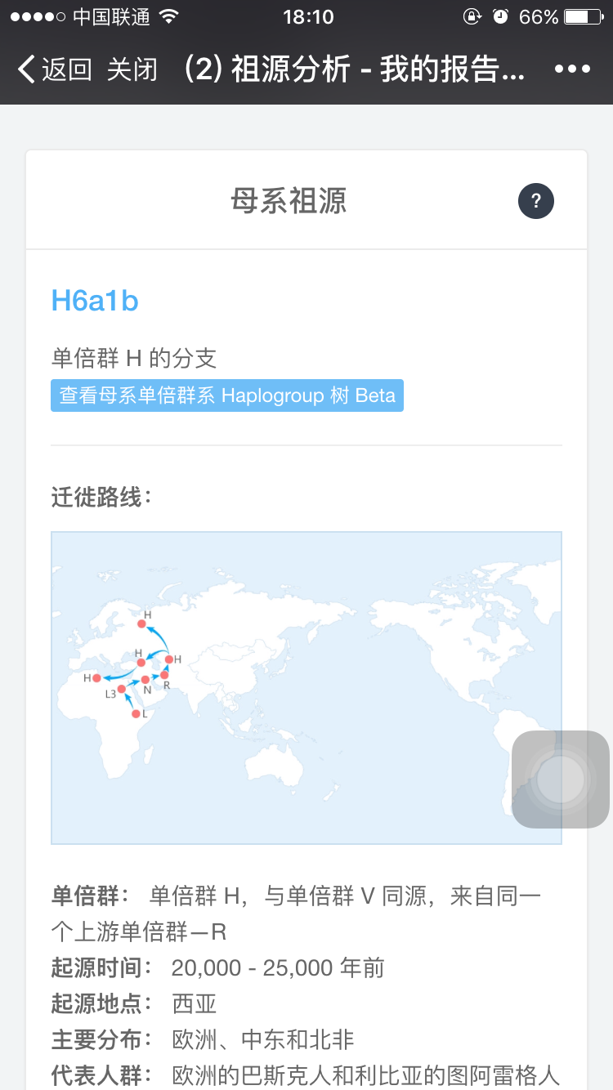Tap the 18:10 clock in status bar
This screenshot has width=613, height=1090.
point(307,16)
